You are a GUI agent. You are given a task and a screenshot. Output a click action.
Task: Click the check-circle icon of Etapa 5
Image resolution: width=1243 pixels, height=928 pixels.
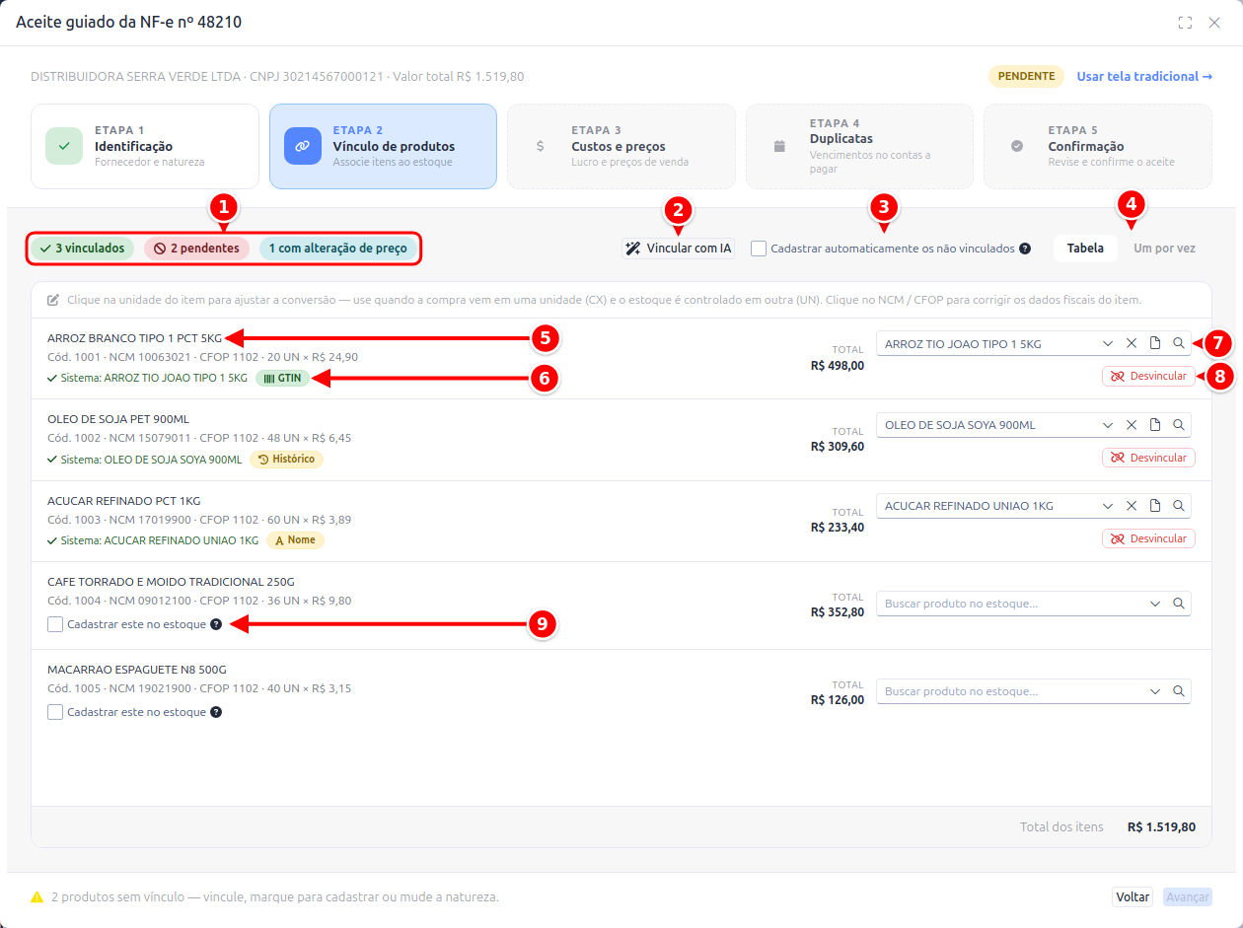[x=1017, y=146]
